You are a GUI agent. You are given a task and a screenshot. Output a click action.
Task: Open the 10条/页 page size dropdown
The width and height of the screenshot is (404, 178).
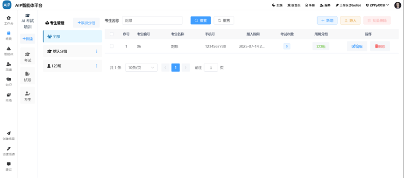pyautogui.click(x=142, y=68)
